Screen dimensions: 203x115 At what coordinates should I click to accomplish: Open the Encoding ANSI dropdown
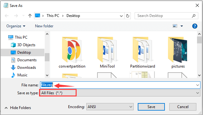(x=110, y=107)
